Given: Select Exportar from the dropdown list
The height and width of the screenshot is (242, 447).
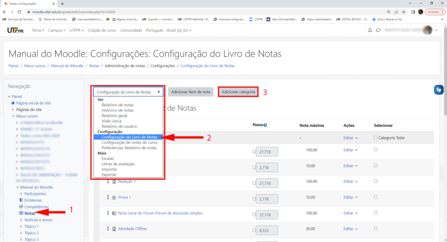Looking at the screenshot, I should pyautogui.click(x=109, y=174).
